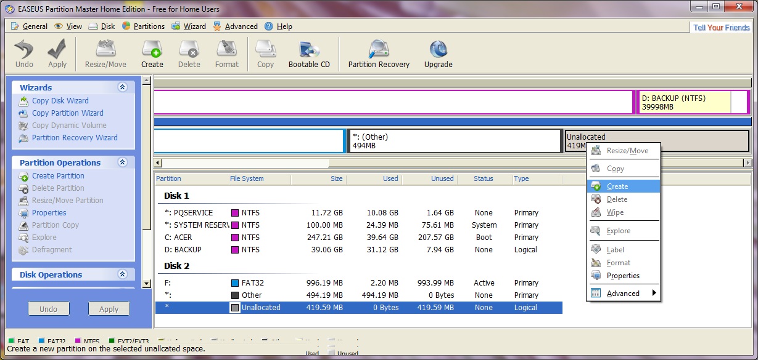The width and height of the screenshot is (758, 360).
Task: Click the Copy toolbar icon
Action: pos(265,54)
